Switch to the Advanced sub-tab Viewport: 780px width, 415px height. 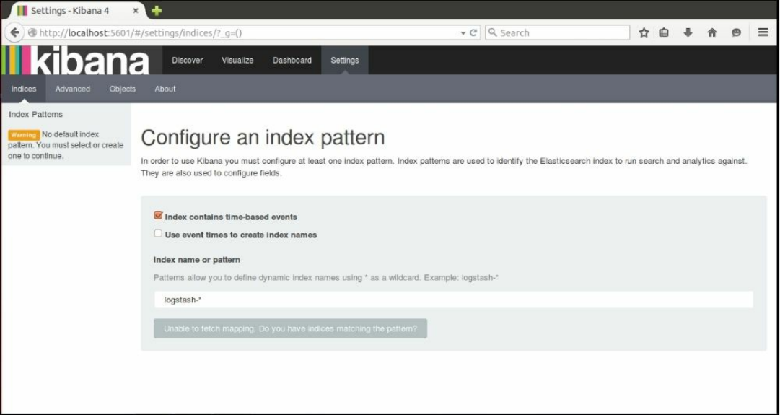(x=73, y=89)
